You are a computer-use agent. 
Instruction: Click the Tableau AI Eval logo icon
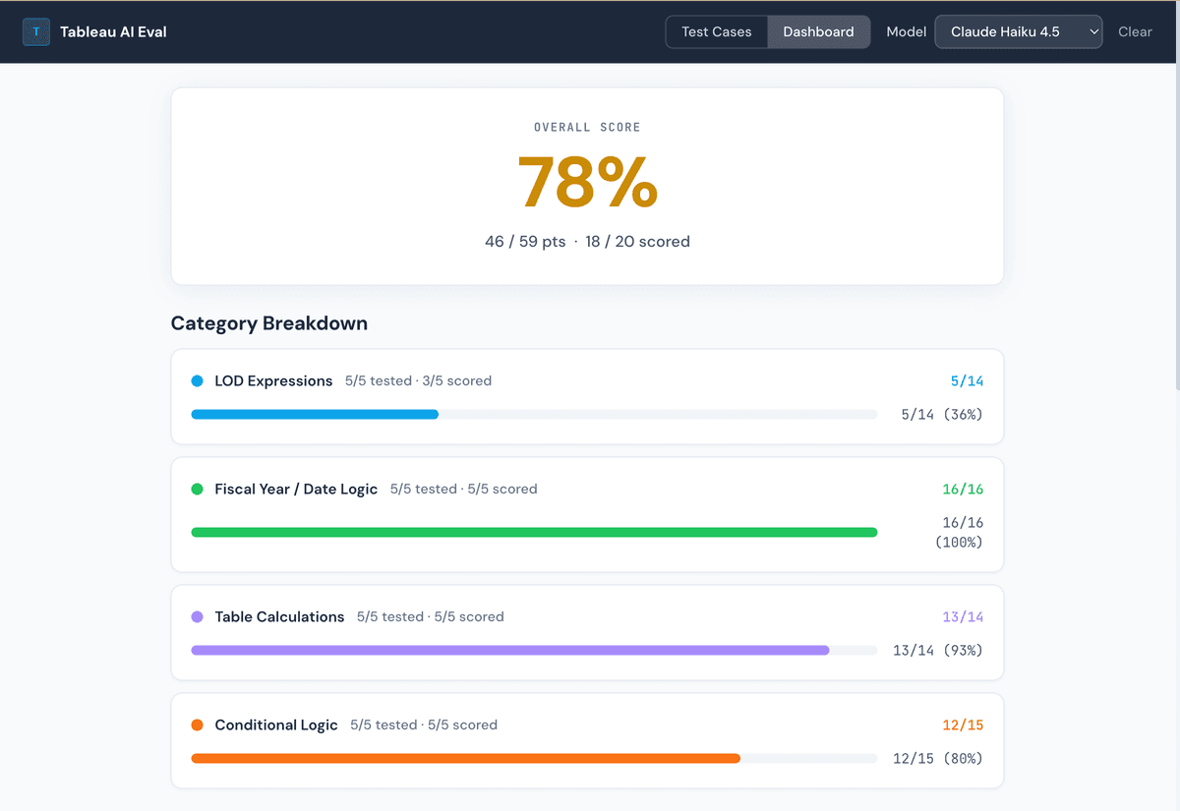click(x=35, y=31)
